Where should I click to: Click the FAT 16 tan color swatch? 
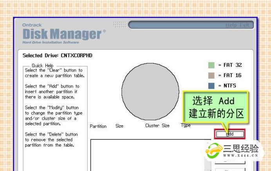click(x=211, y=75)
